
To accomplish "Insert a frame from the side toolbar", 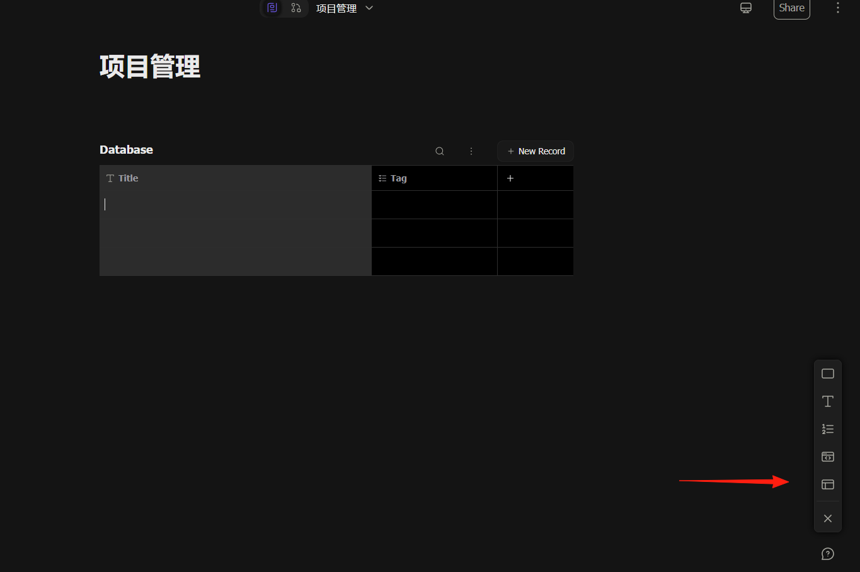I will [x=828, y=374].
